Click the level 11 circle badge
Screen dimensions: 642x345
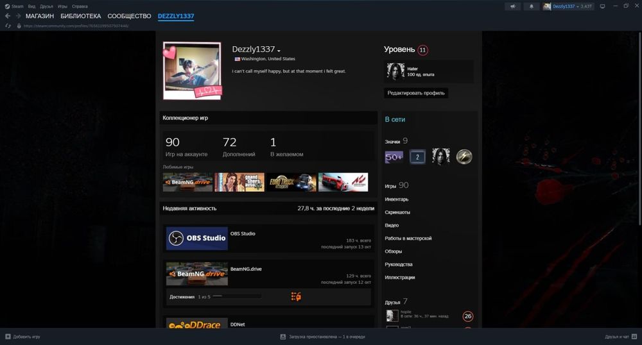coord(422,50)
